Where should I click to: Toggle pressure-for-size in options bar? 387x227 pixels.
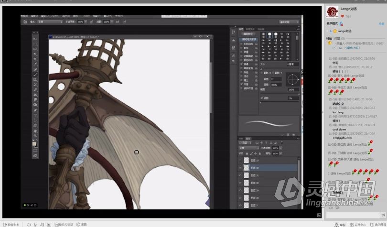tap(125, 22)
